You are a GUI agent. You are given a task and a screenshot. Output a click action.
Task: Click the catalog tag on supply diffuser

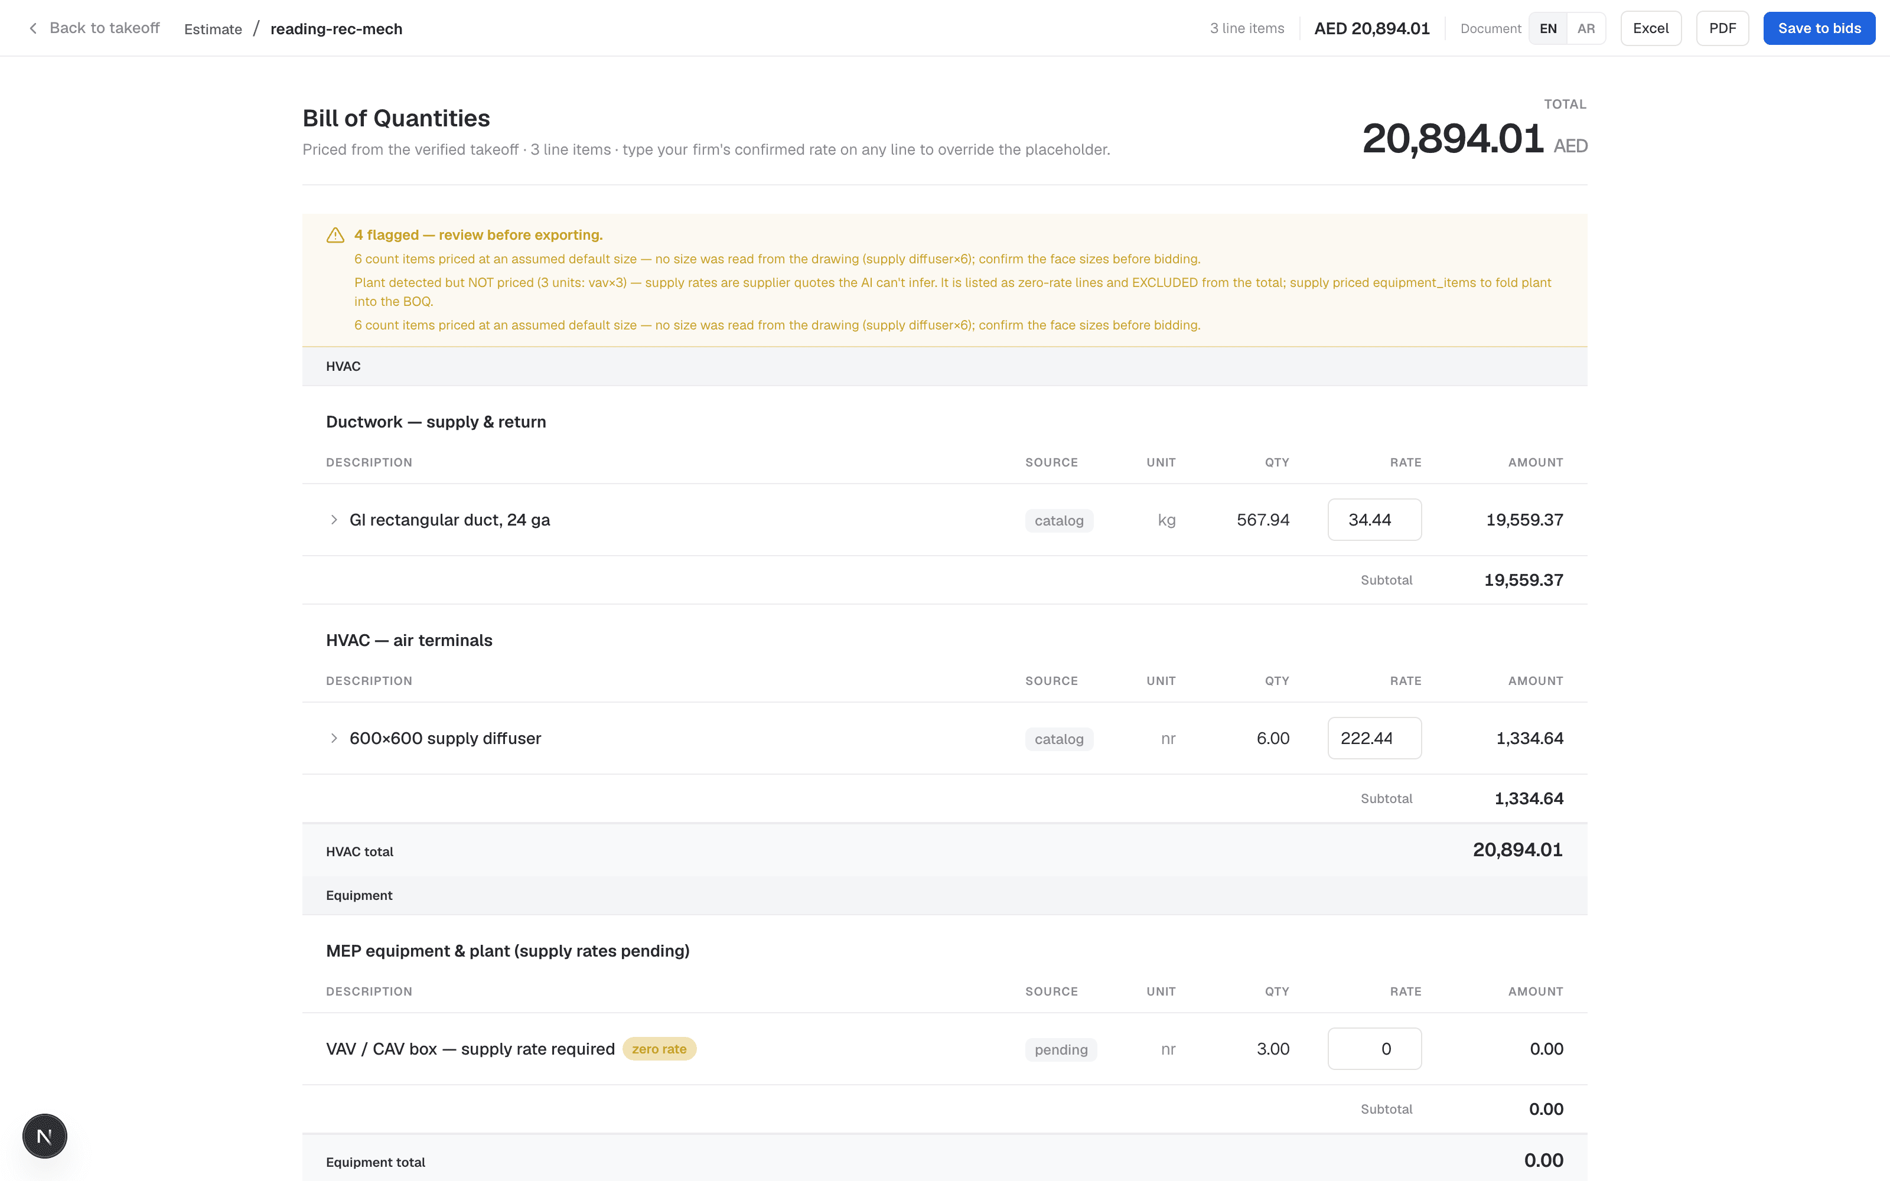(1059, 739)
